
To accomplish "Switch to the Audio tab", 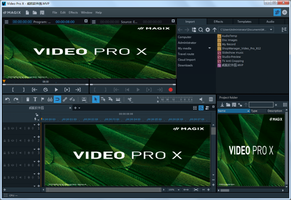I will click(x=270, y=22).
